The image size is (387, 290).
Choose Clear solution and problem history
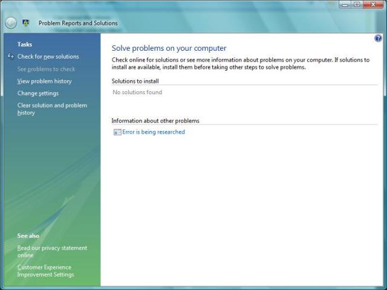click(x=52, y=109)
